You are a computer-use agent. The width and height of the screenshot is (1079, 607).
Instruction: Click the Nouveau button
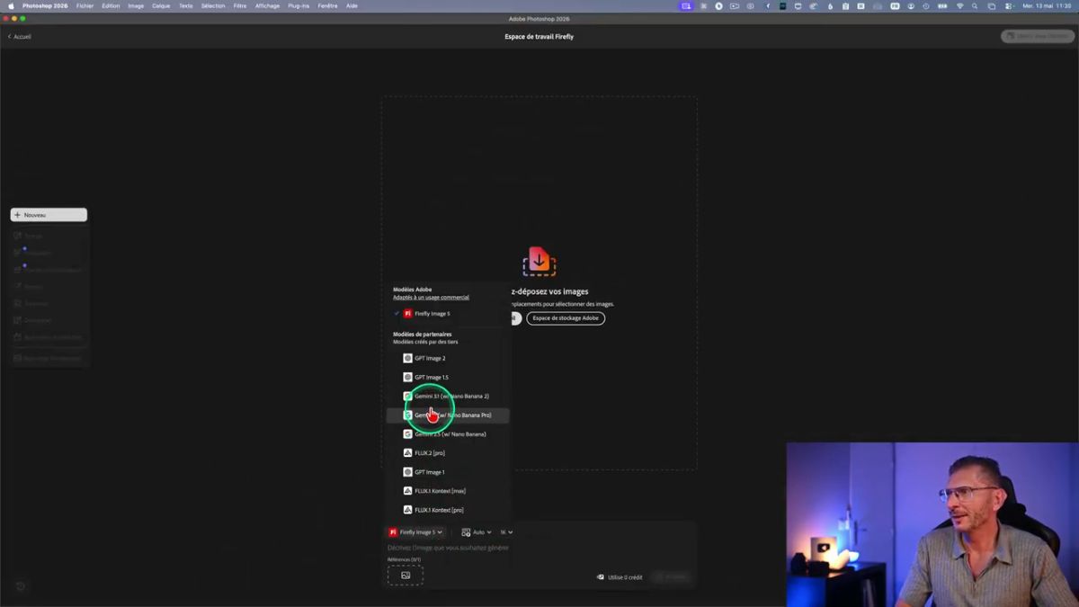tap(49, 215)
